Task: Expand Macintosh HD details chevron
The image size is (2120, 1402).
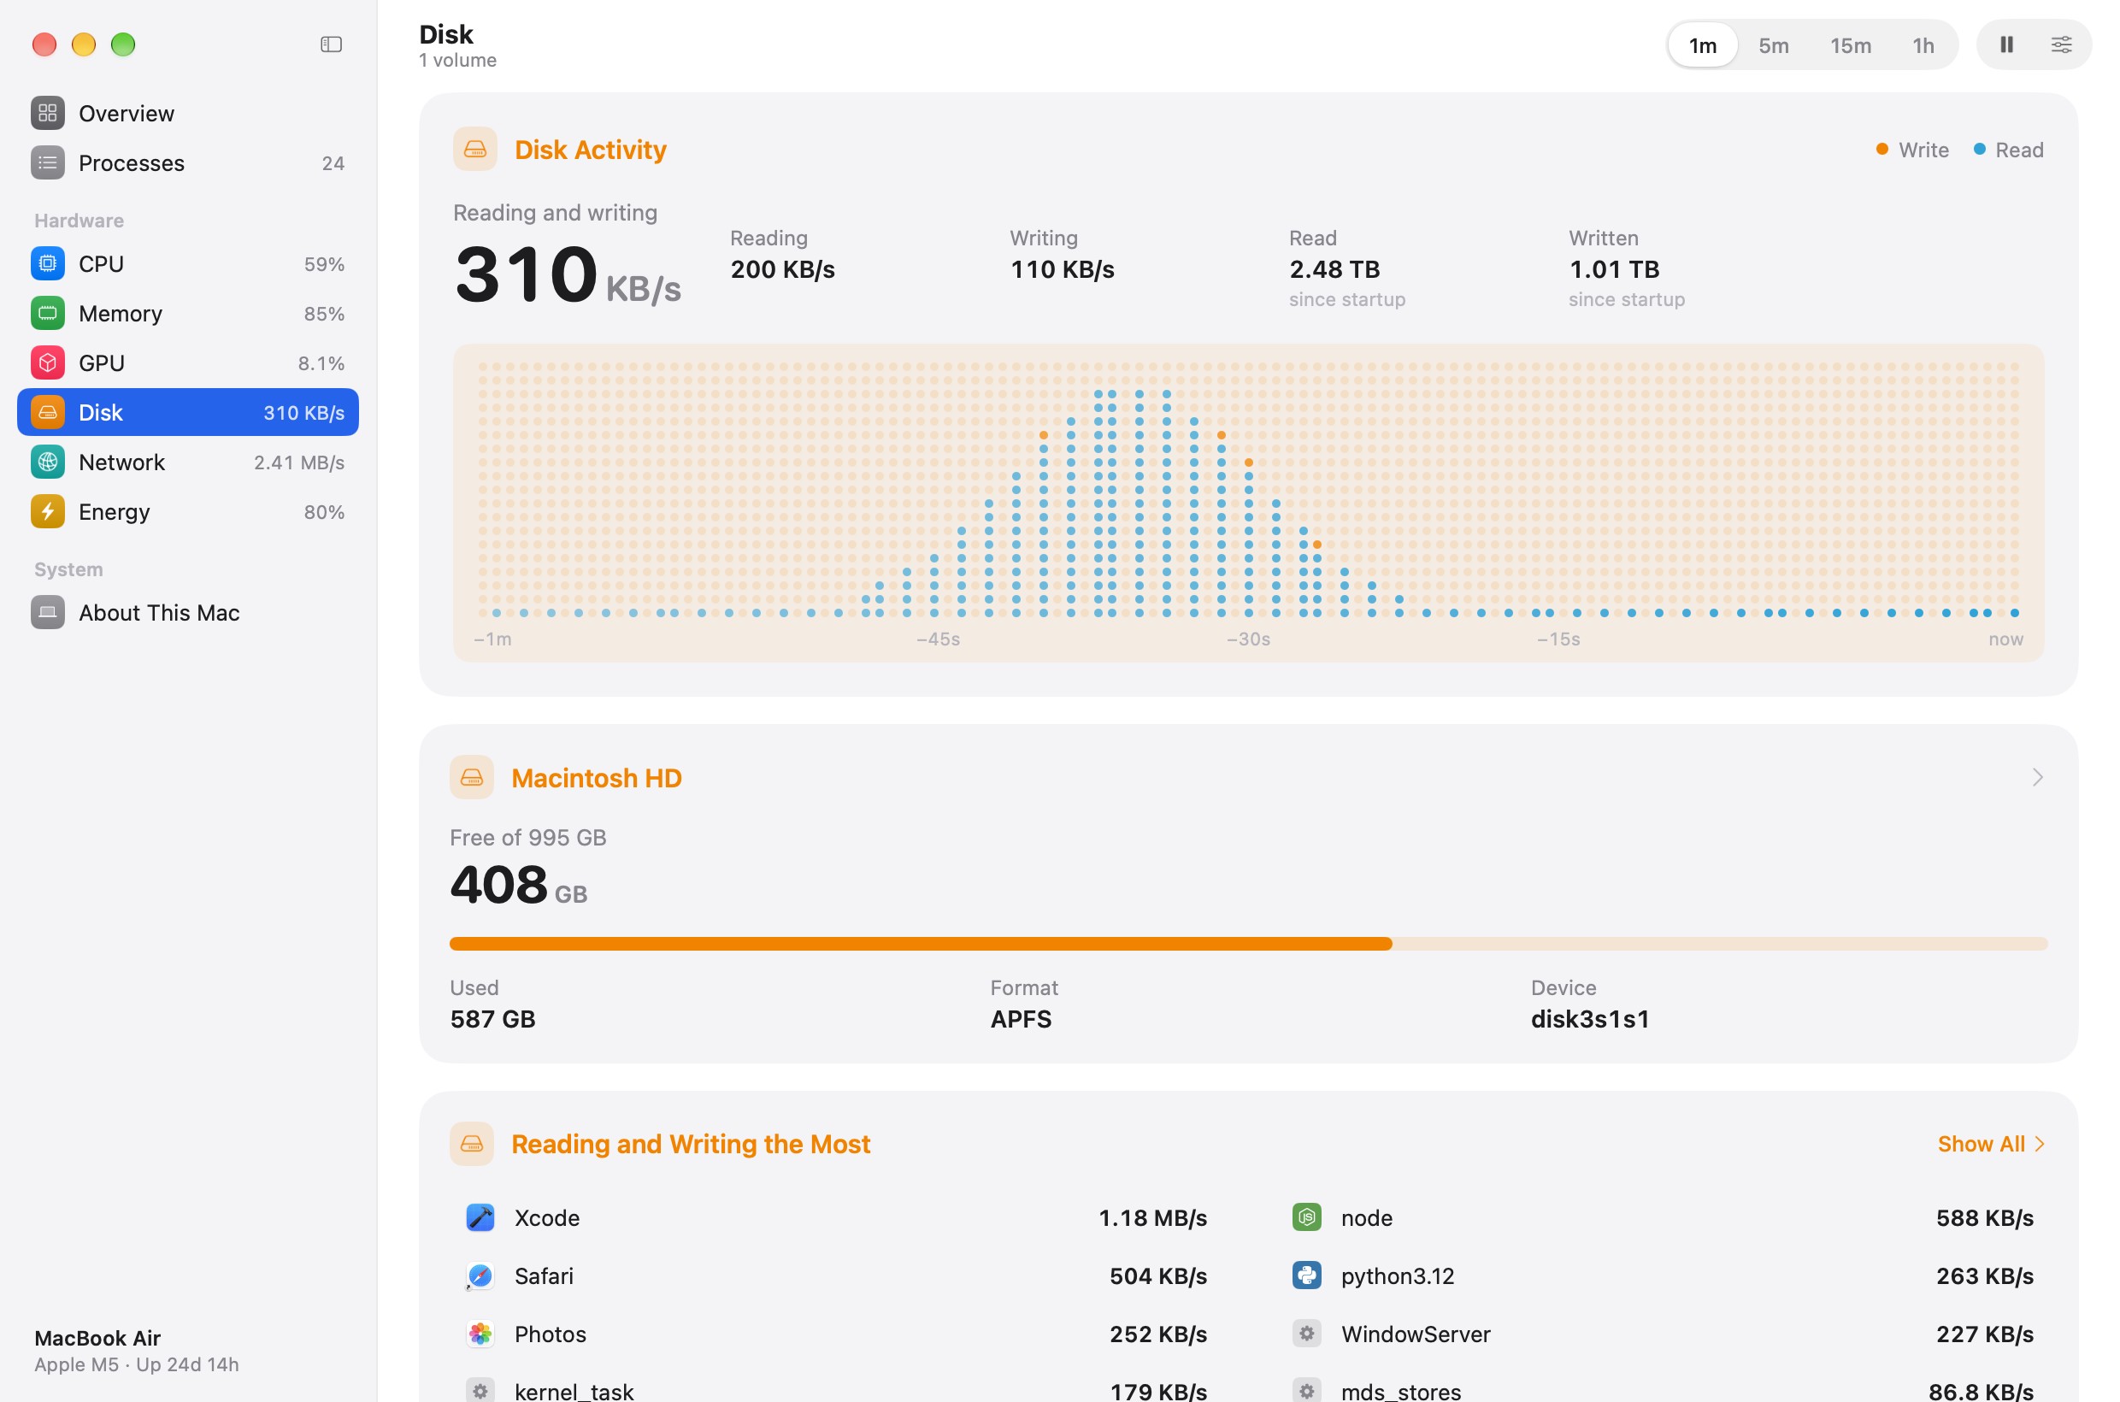Action: pos(2037,777)
